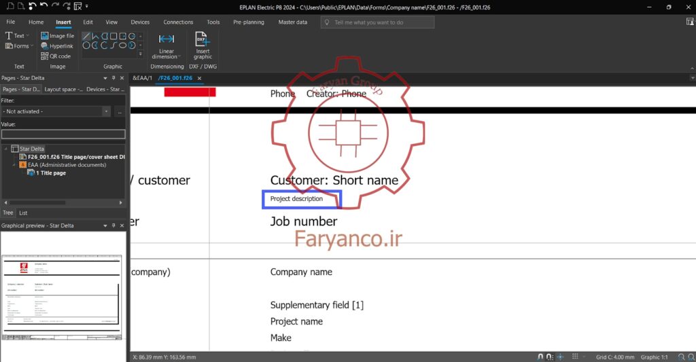Select the Polygon graphic tool

pyautogui.click(x=104, y=36)
